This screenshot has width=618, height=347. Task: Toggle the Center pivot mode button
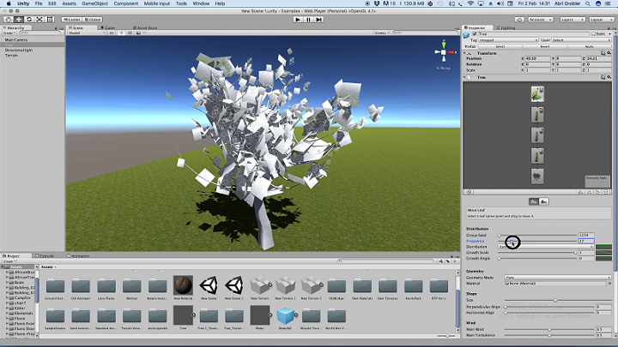(72, 19)
